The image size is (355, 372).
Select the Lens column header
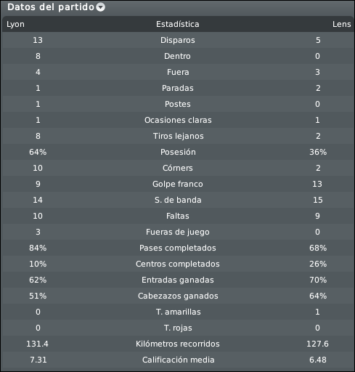341,24
